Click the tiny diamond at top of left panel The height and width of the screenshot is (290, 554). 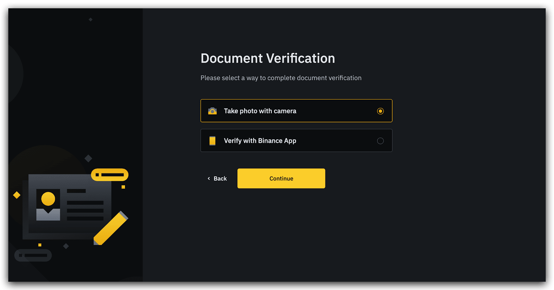91,20
